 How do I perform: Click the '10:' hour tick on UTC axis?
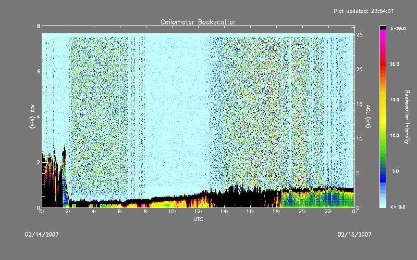(173, 212)
